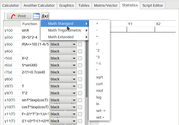This screenshot has width=179, height=125.
Task: Choose the + operator from the menu
Action: click(x=99, y=23)
